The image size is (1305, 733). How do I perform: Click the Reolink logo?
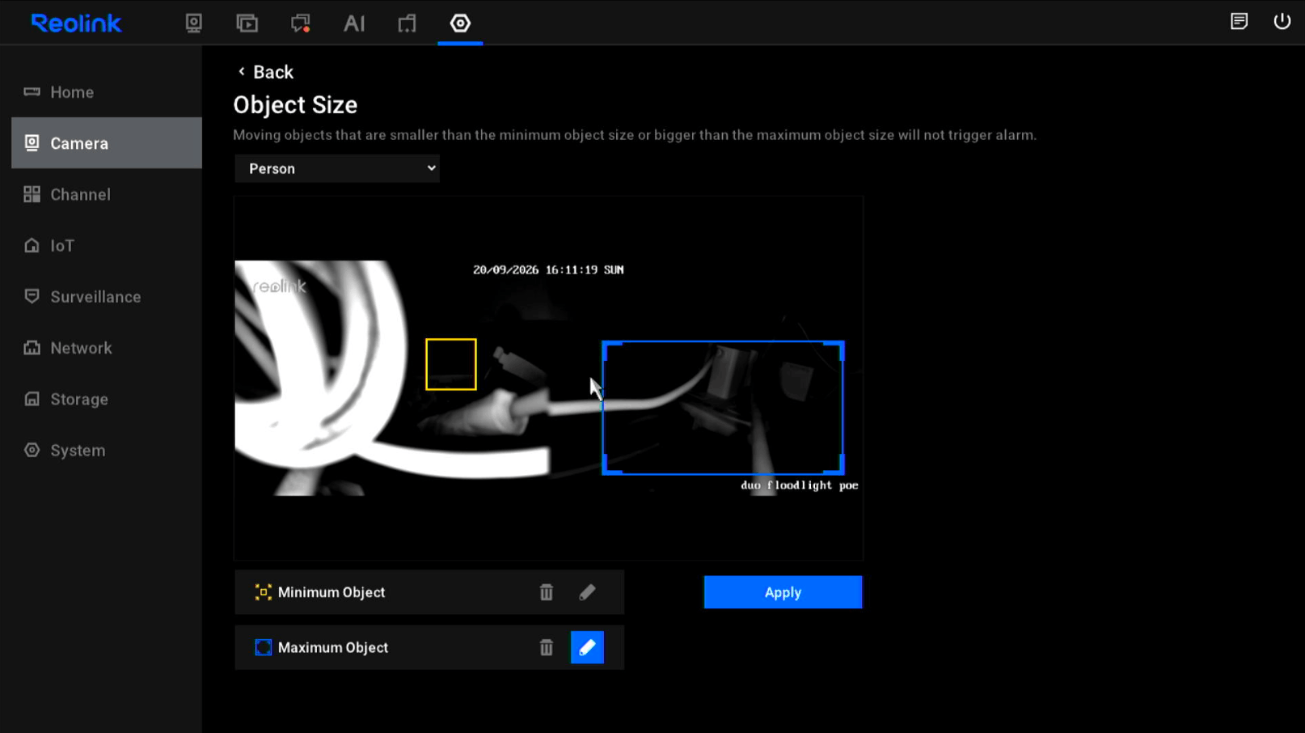click(76, 23)
